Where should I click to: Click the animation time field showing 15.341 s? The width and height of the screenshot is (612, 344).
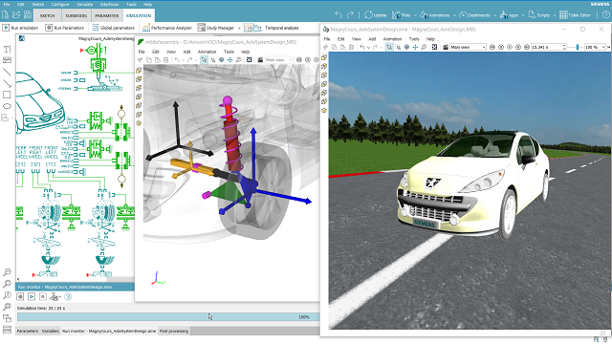point(546,47)
